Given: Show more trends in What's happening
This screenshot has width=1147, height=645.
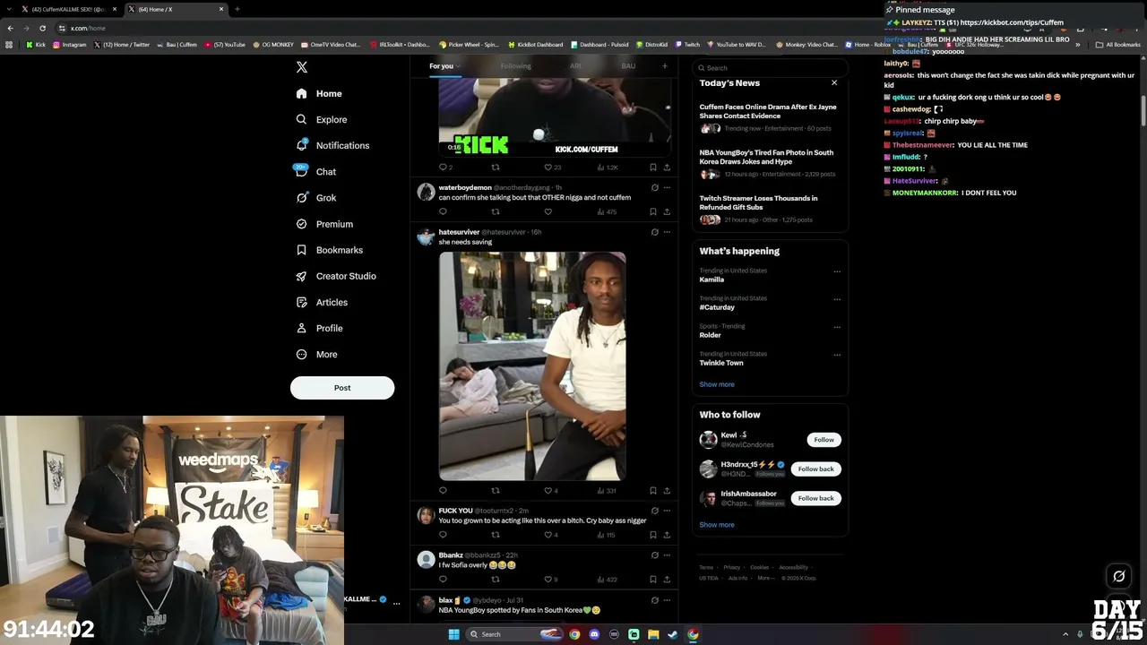Looking at the screenshot, I should pos(717,384).
